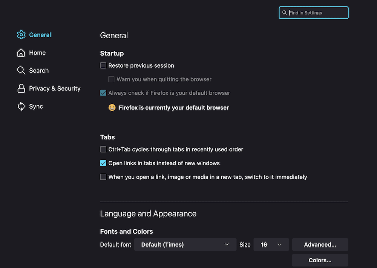Switch to the Home settings tab

pyautogui.click(x=37, y=53)
